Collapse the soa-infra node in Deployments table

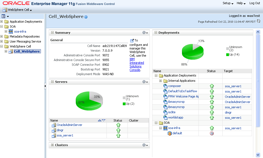coord(160,128)
